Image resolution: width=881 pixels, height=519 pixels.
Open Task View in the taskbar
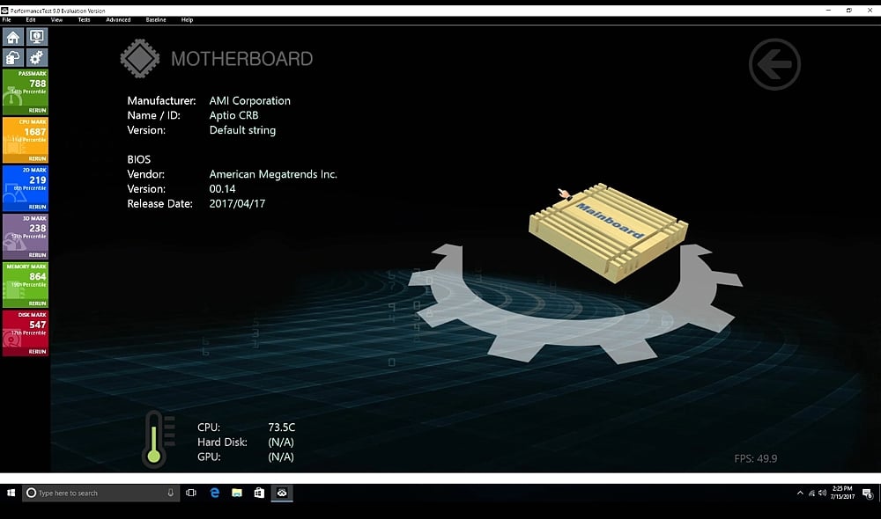coord(191,493)
